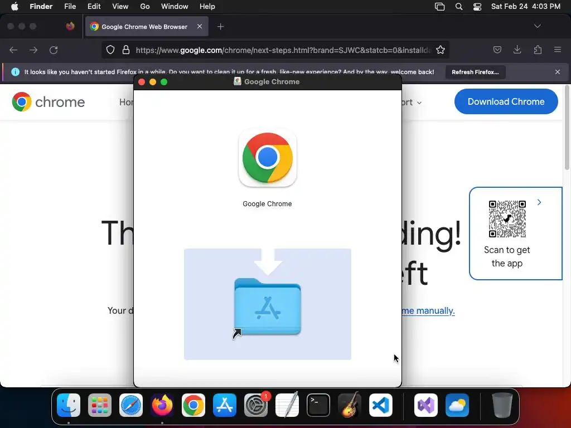Dismiss the Refresh Firefox notification bar
Viewport: 571px width, 428px height.
point(558,72)
